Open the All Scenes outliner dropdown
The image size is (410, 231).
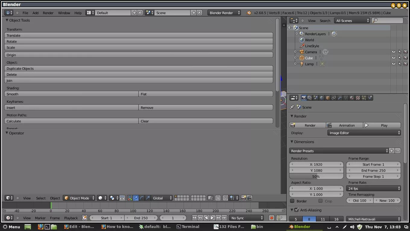coord(352,21)
